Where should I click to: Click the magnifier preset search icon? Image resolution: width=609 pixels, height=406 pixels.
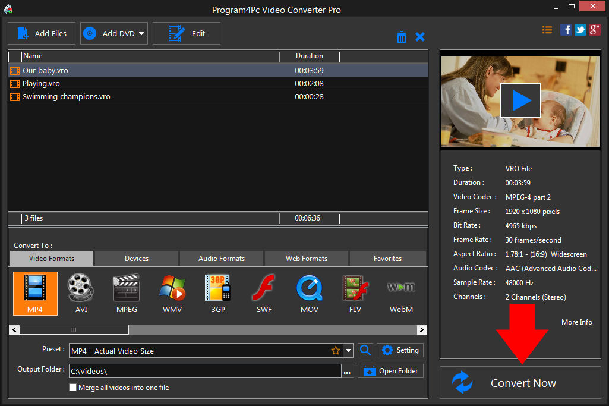pos(365,351)
